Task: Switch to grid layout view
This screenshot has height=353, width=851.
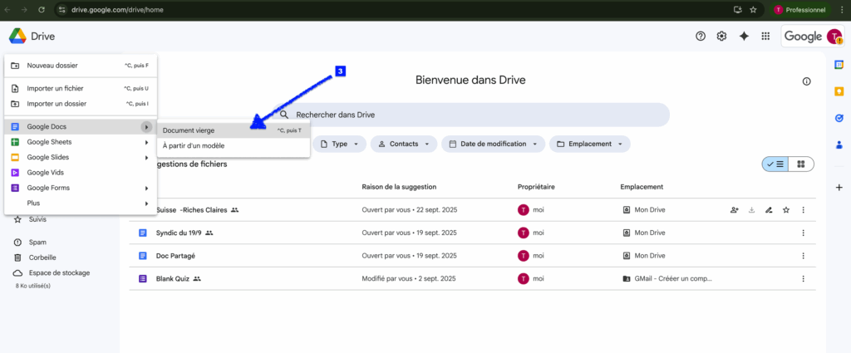Action: pos(800,164)
